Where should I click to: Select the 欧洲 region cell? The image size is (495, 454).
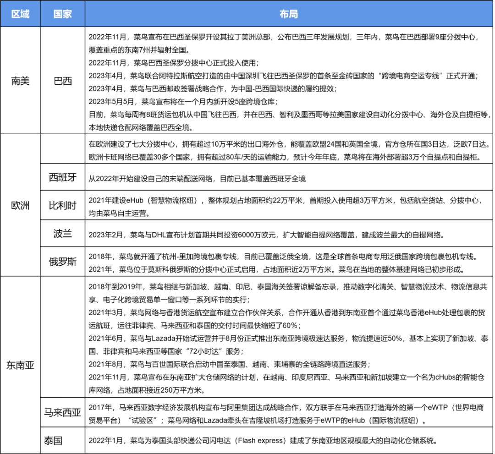tap(20, 205)
